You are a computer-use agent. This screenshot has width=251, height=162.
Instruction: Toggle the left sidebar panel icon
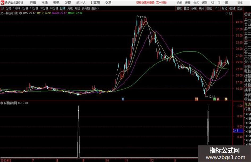(2, 8)
